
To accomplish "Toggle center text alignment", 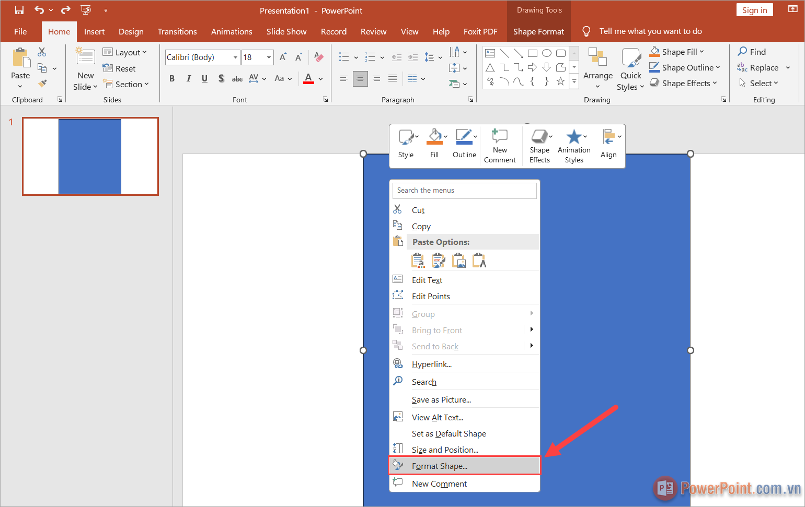I will click(x=360, y=79).
